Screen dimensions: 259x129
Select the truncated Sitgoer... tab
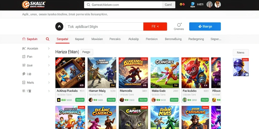coord(216,39)
